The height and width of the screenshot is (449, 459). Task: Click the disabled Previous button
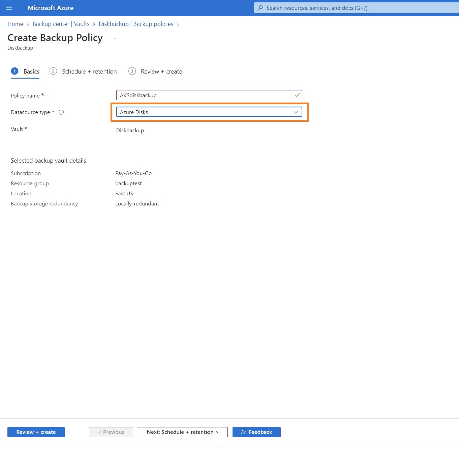[111, 432]
